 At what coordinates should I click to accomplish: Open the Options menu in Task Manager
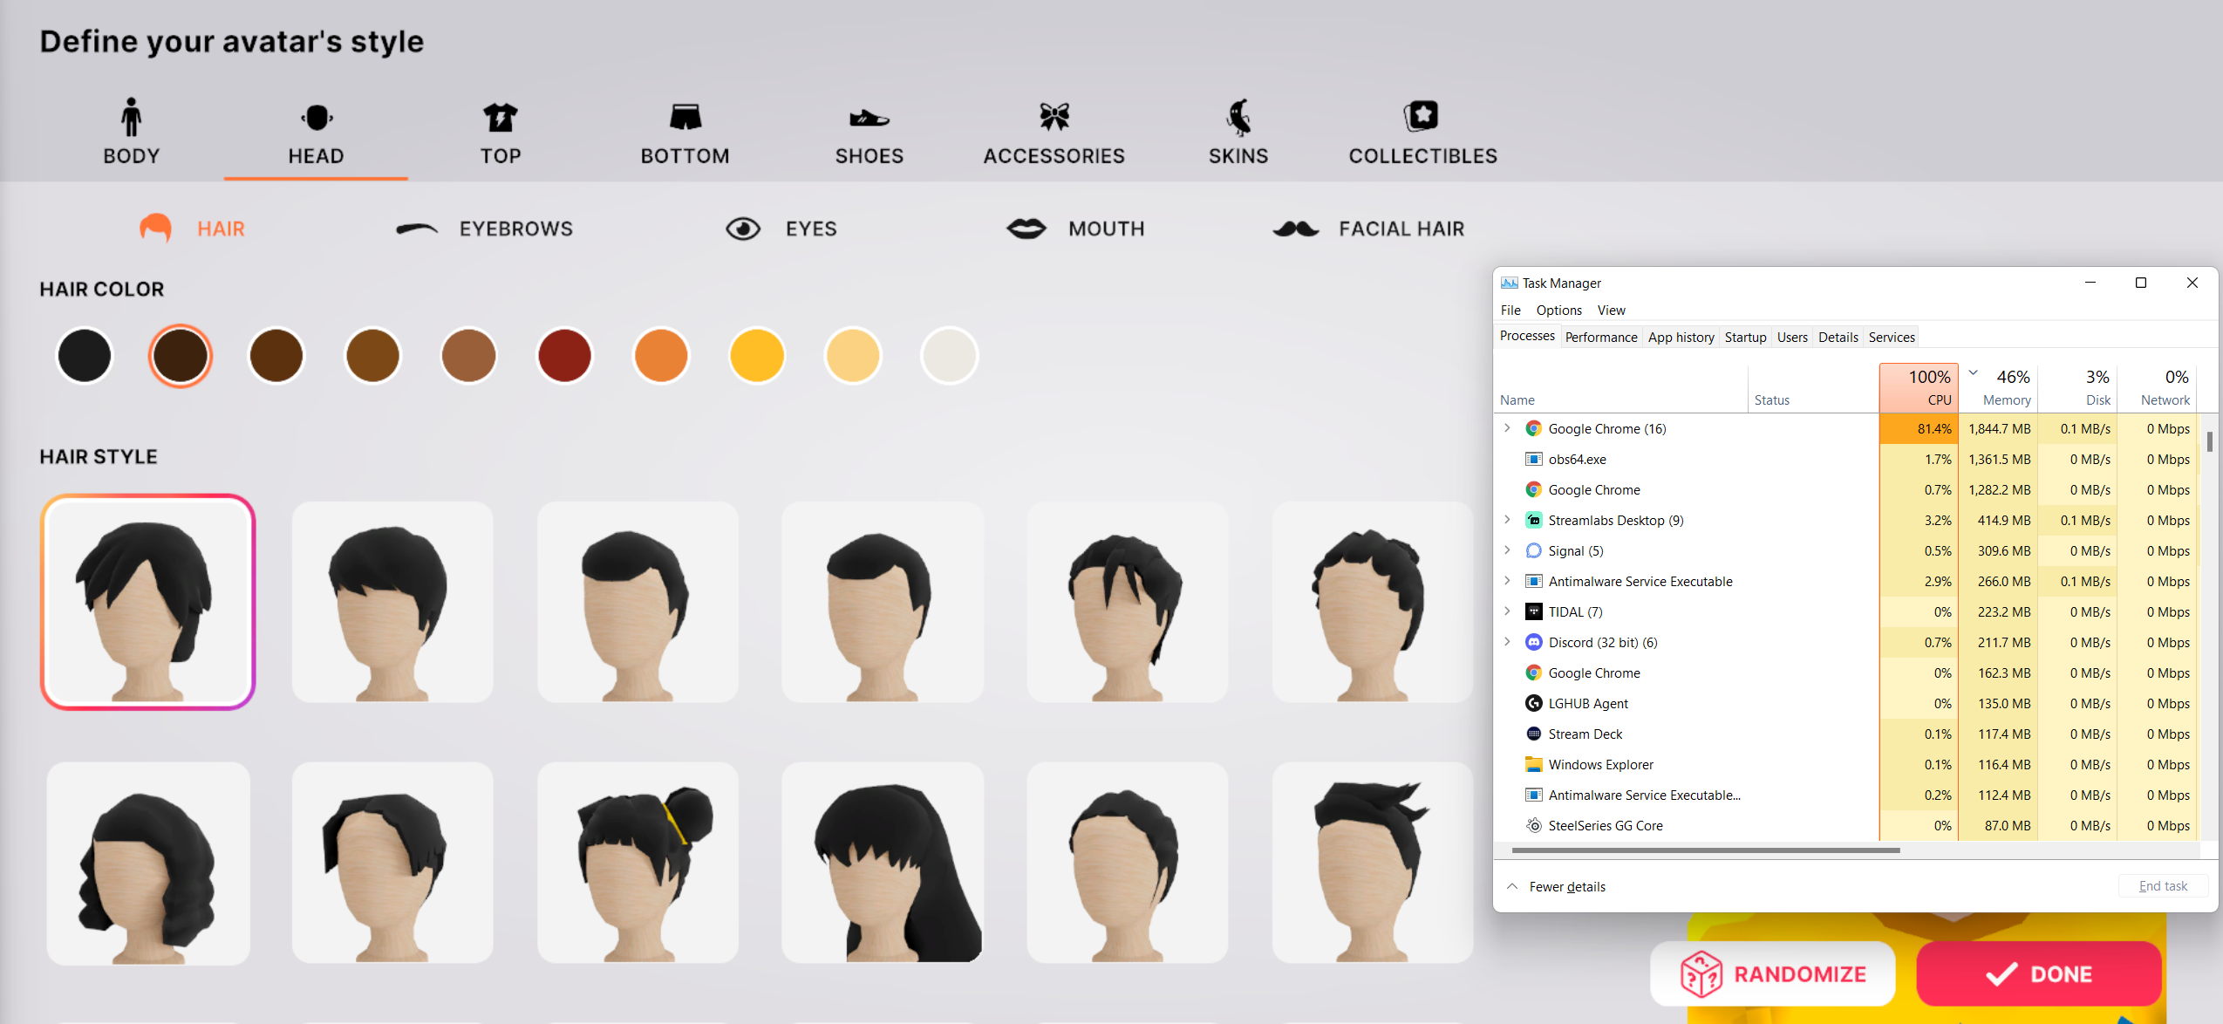pyautogui.click(x=1558, y=311)
